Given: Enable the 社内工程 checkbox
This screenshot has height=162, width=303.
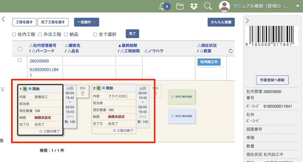Looking at the screenshot, I should point(14,34).
